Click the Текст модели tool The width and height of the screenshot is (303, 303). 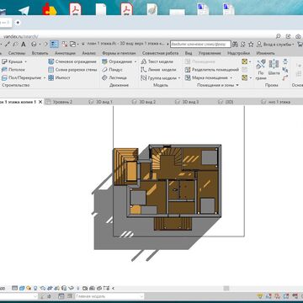pyautogui.click(x=157, y=61)
